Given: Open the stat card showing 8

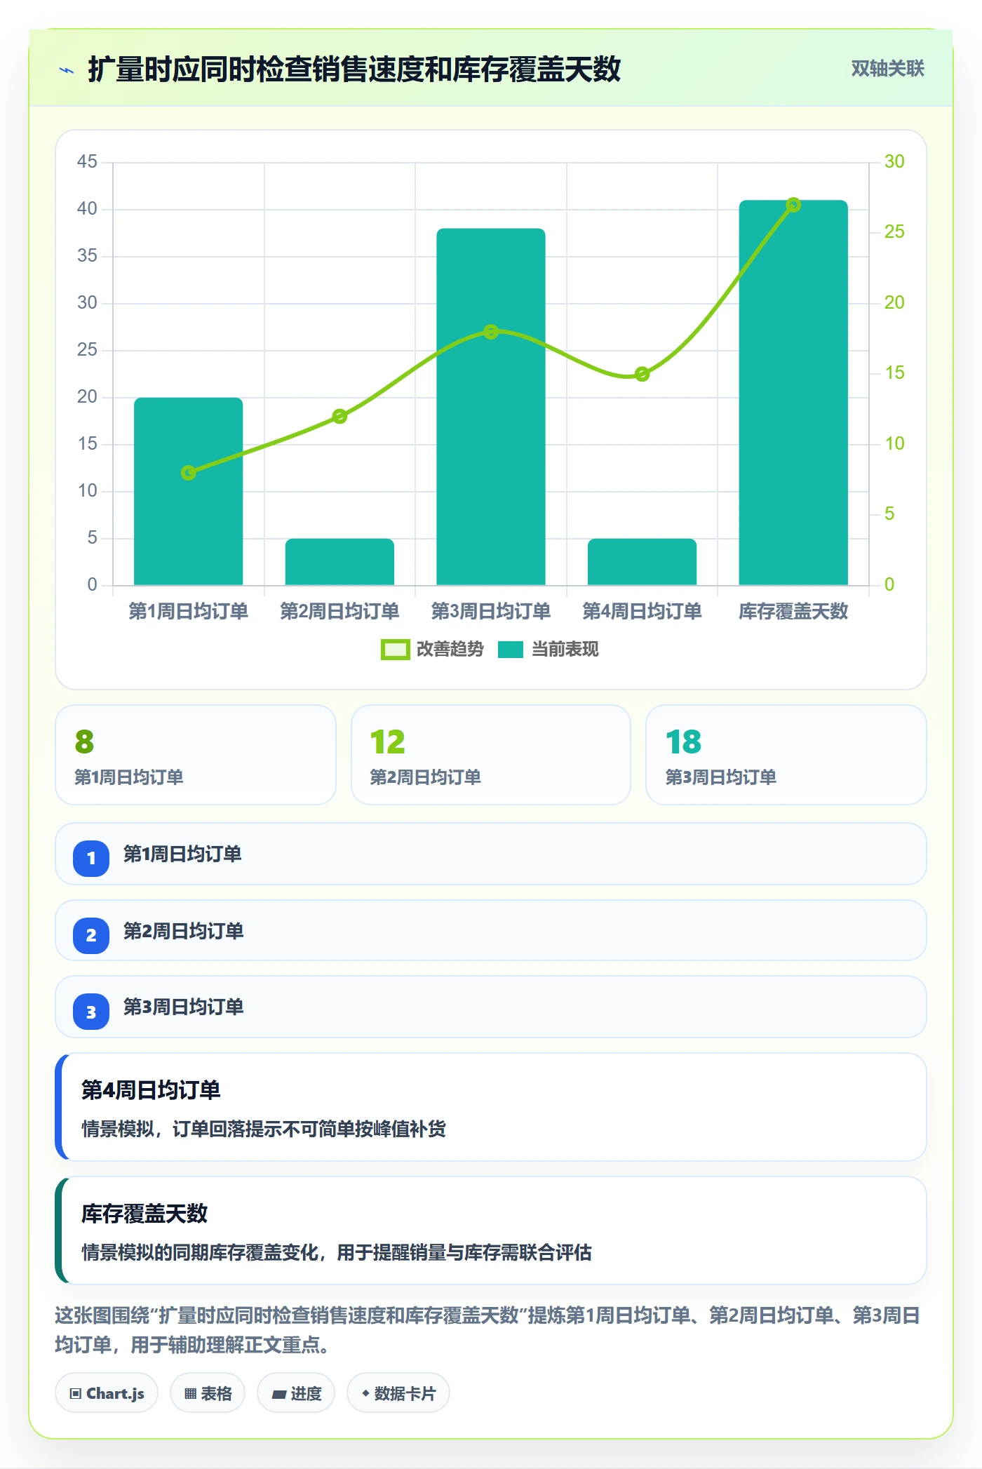Looking at the screenshot, I should tap(196, 755).
